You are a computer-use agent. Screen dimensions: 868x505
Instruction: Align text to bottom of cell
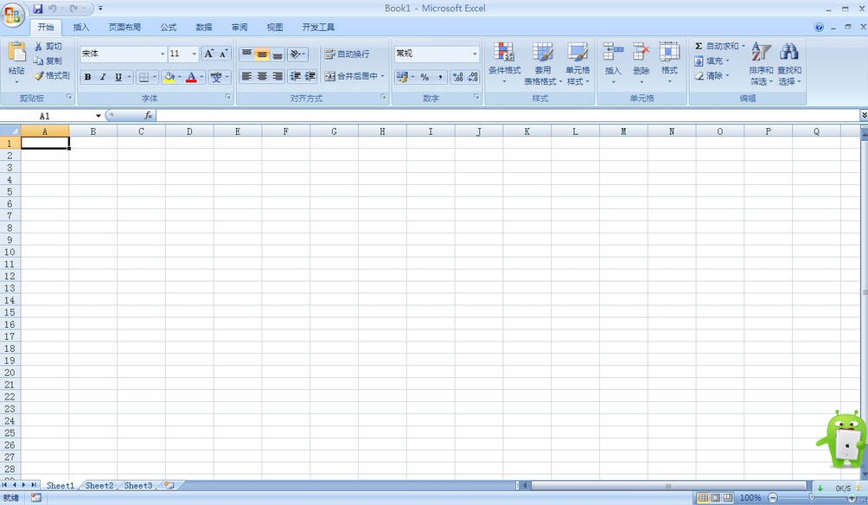point(278,54)
